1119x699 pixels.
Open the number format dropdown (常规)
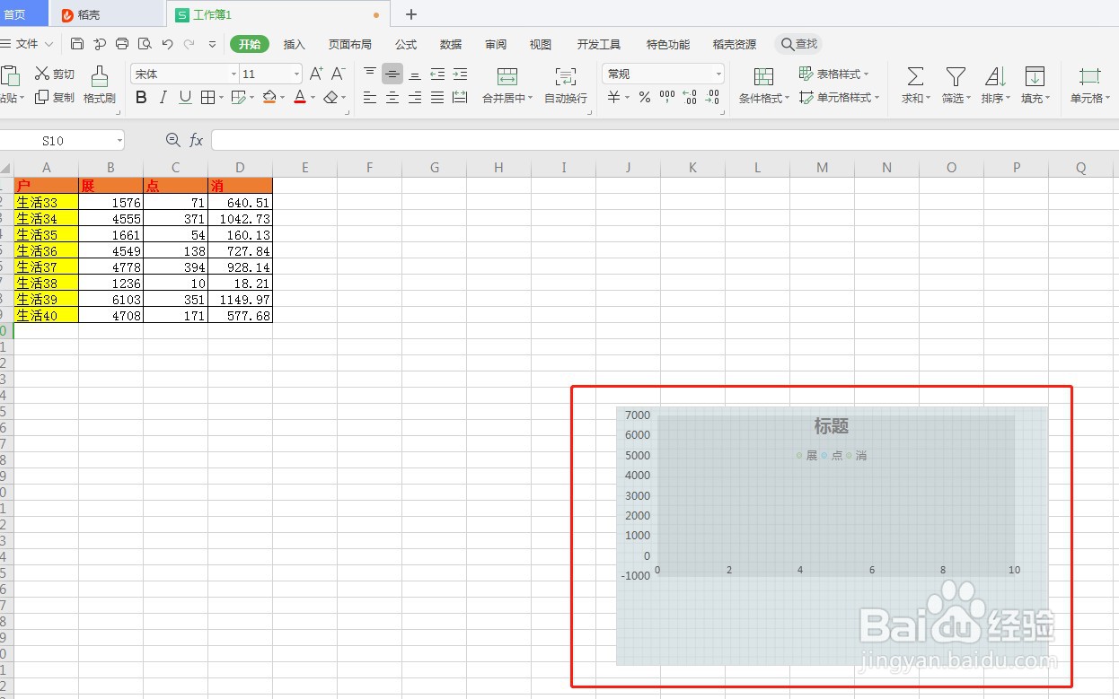(x=718, y=74)
